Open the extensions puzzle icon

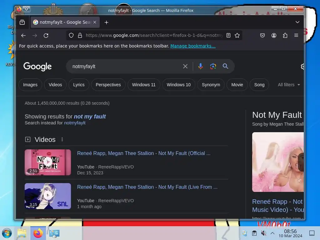(285, 36)
